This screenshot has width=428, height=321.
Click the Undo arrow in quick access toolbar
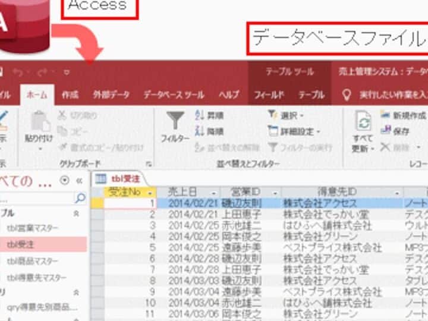click(x=17, y=72)
